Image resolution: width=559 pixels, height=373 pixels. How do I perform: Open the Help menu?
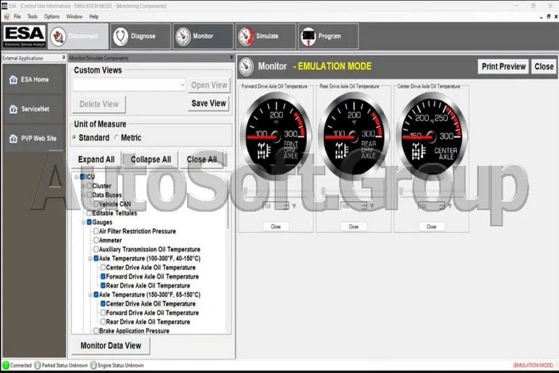(94, 16)
